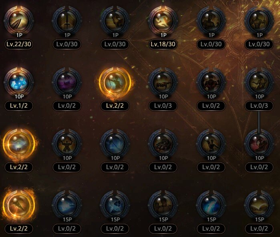
Task: Click the upright sword skill orb
Action: [x=67, y=21]
